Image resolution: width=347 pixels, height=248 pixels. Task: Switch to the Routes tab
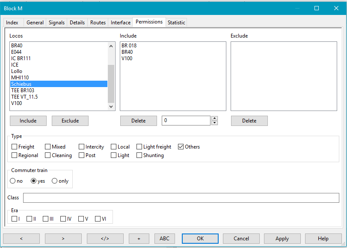[98, 23]
